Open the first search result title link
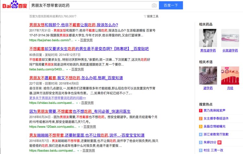The image size is (243, 154). pyautogui.click(x=74, y=25)
